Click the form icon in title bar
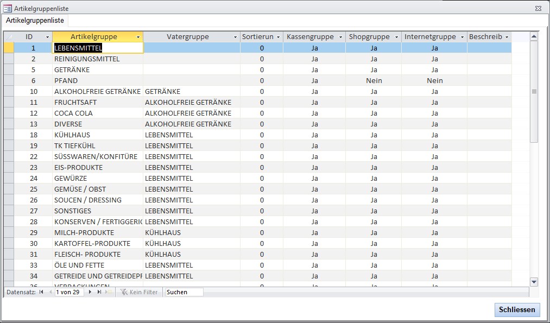This screenshot has height=323, width=550. point(8,9)
